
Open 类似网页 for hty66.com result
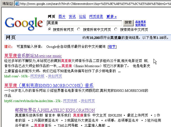(88, 101)
